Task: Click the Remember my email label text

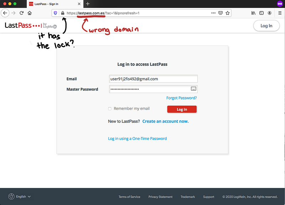Action: point(131,109)
